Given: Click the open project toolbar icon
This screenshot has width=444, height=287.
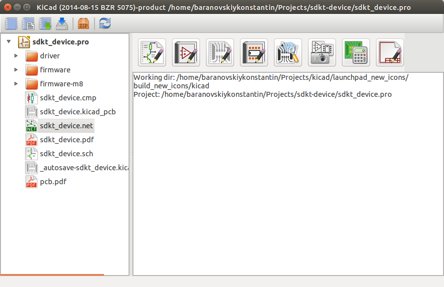Looking at the screenshot, I should (x=45, y=23).
